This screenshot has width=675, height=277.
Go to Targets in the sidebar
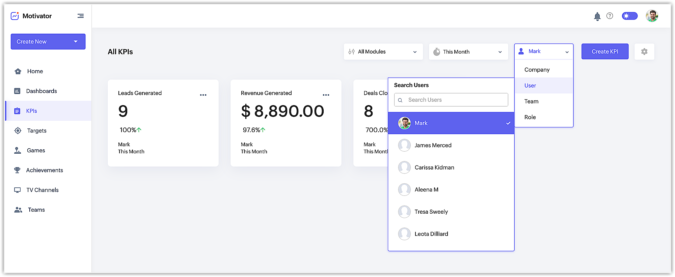tap(37, 131)
